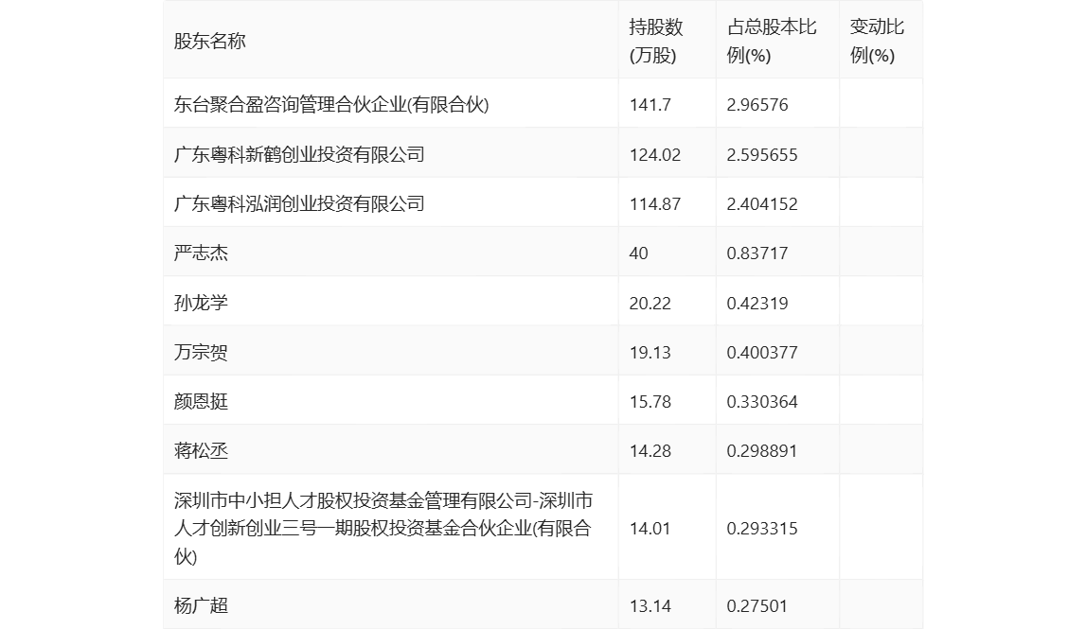Viewport: 1086px width, 629px height.
Task: Select holding value 114.87
Action: pos(654,204)
